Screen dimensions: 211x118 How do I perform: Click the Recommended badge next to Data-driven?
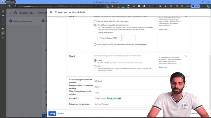pyautogui.click(x=114, y=98)
